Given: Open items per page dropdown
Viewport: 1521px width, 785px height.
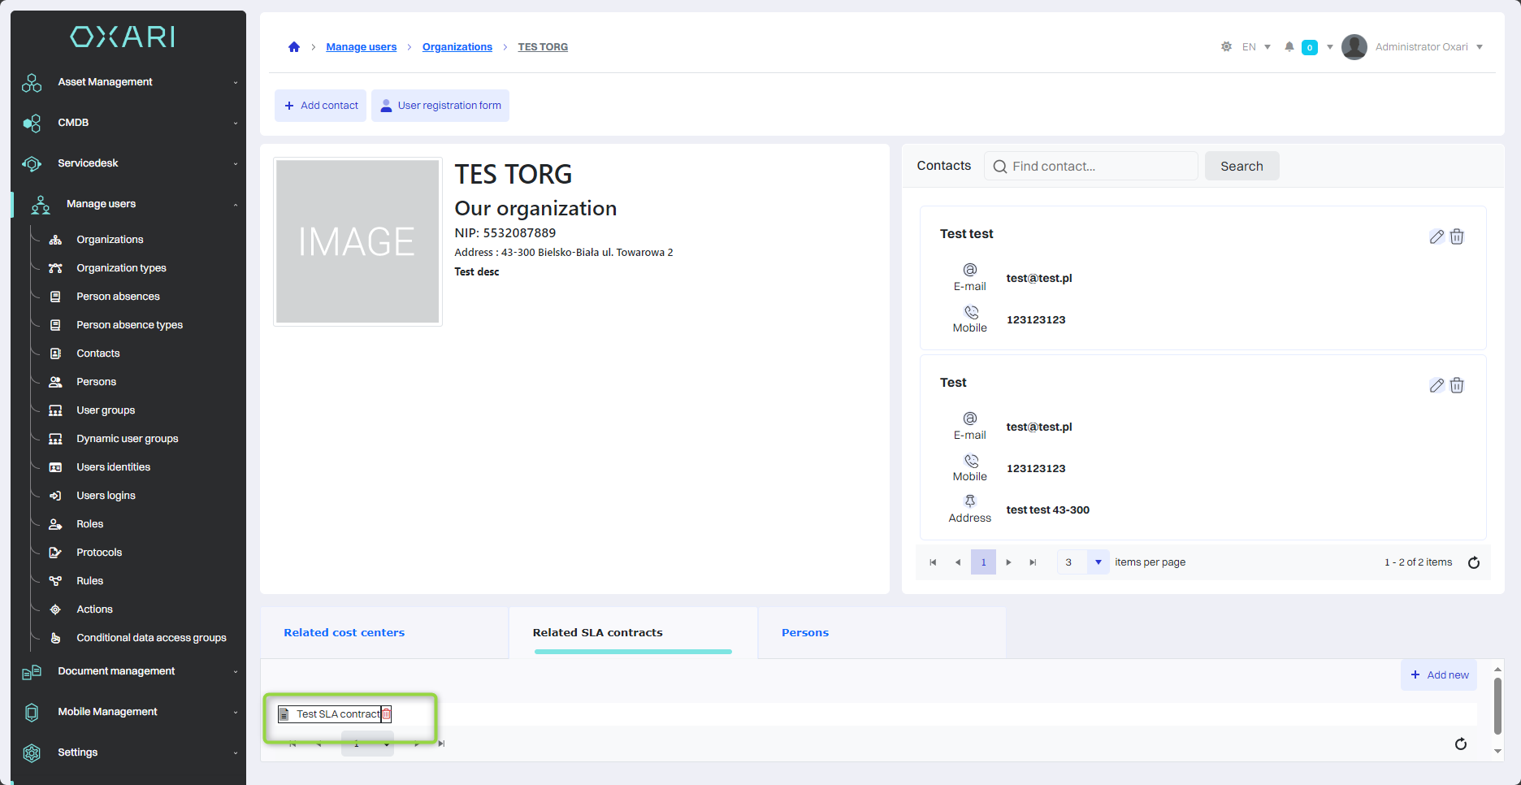Looking at the screenshot, I should 1098,562.
